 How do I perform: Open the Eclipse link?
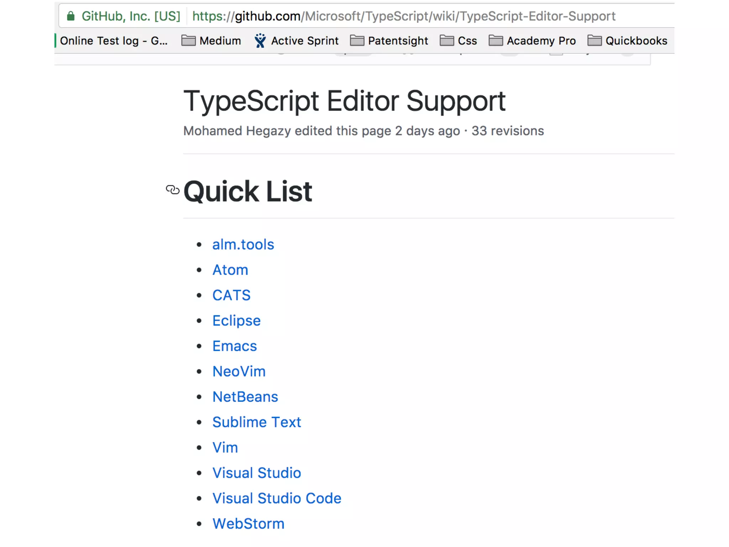[236, 321]
